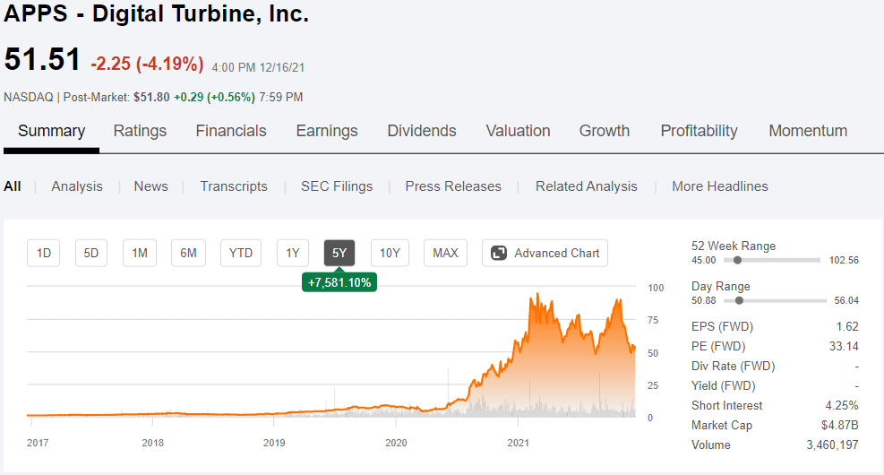Click the 52 Week Range label
This screenshot has width=884, height=475.
coord(734,246)
